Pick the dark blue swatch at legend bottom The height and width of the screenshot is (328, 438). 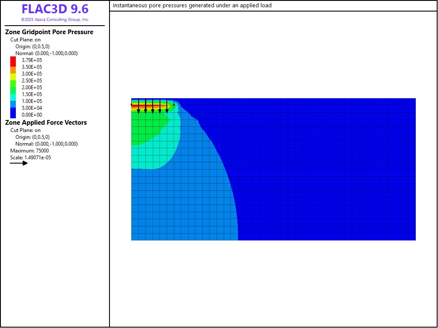coord(13,113)
